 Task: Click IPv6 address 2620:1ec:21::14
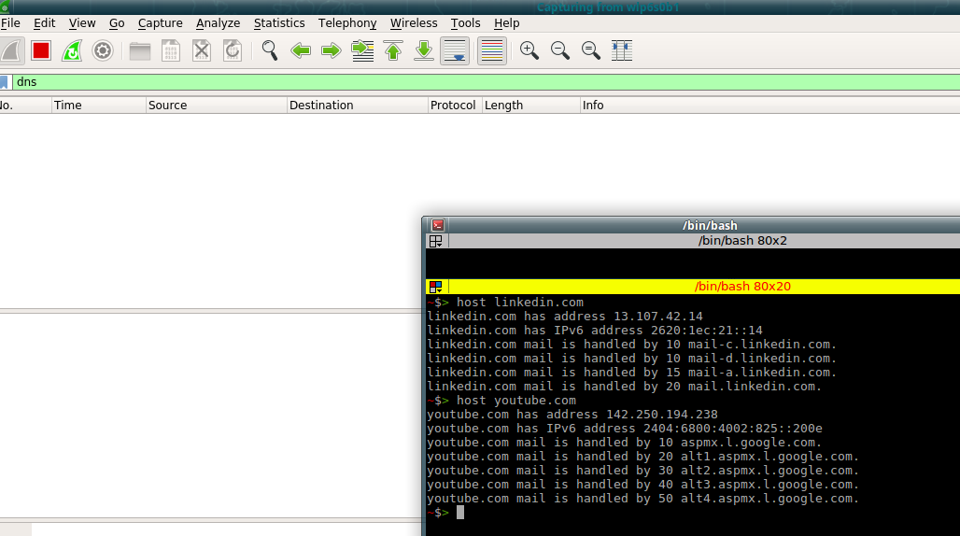tap(707, 331)
